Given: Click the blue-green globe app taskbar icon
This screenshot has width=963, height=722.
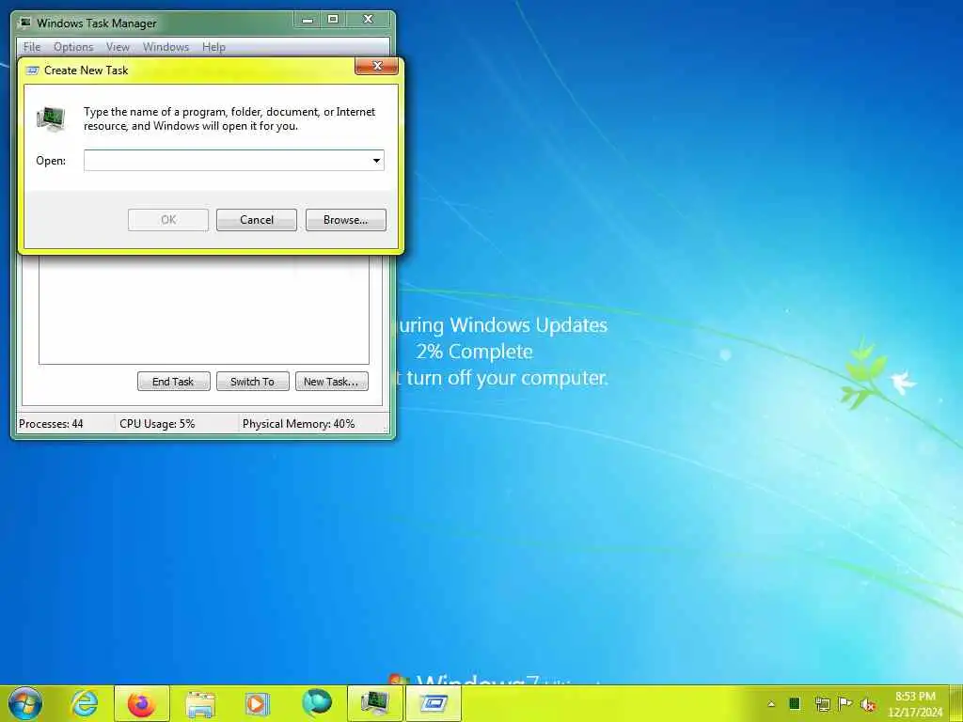Looking at the screenshot, I should (x=317, y=703).
